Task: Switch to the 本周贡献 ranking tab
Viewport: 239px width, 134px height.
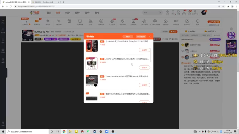Action: click(195, 35)
